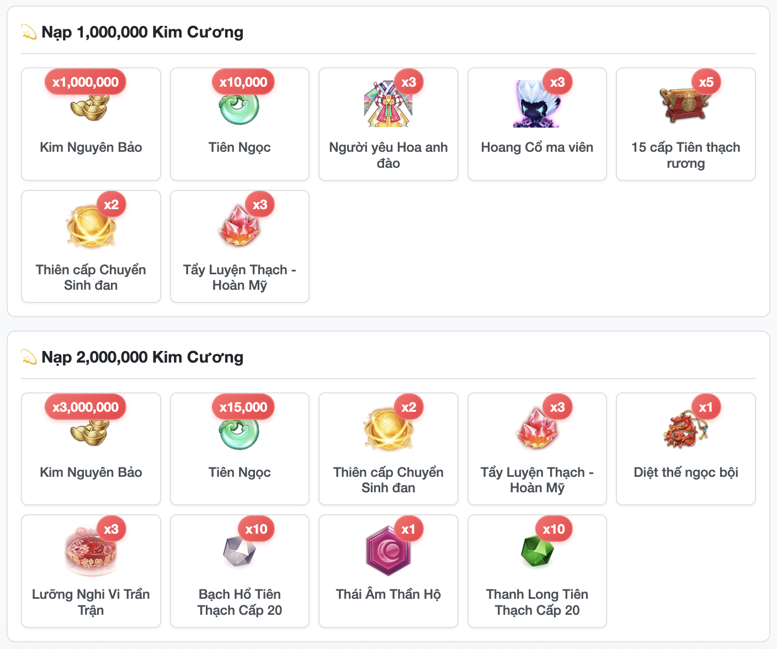Select the Bạch Hổ Tiên Thạch Cấp 20 gem
777x649 pixels.
240,551
